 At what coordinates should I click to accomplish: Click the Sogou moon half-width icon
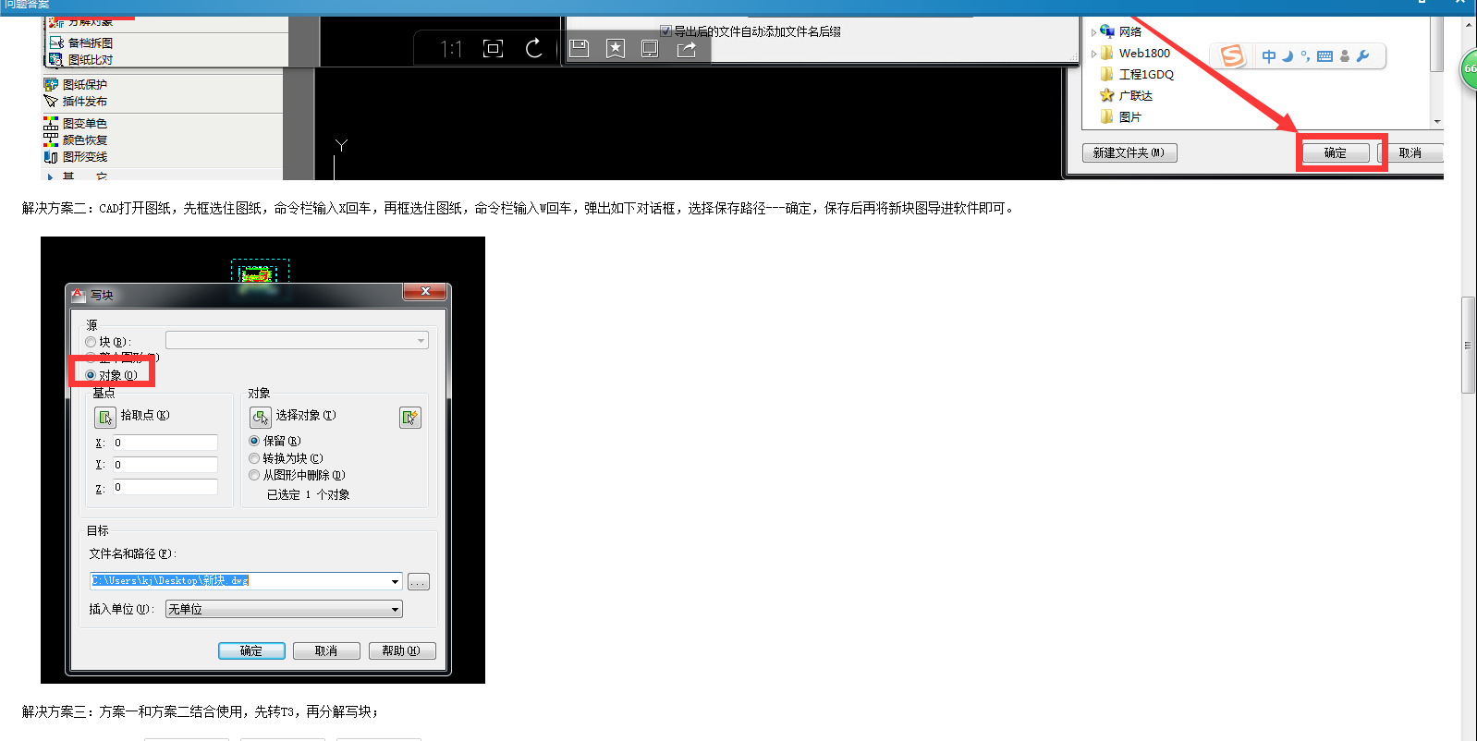click(1288, 56)
